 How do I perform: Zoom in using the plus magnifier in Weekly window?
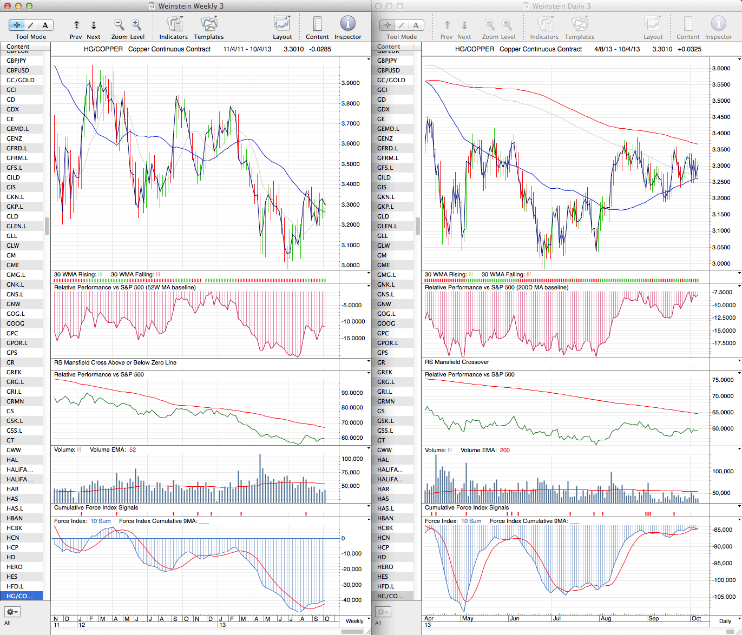click(136, 25)
